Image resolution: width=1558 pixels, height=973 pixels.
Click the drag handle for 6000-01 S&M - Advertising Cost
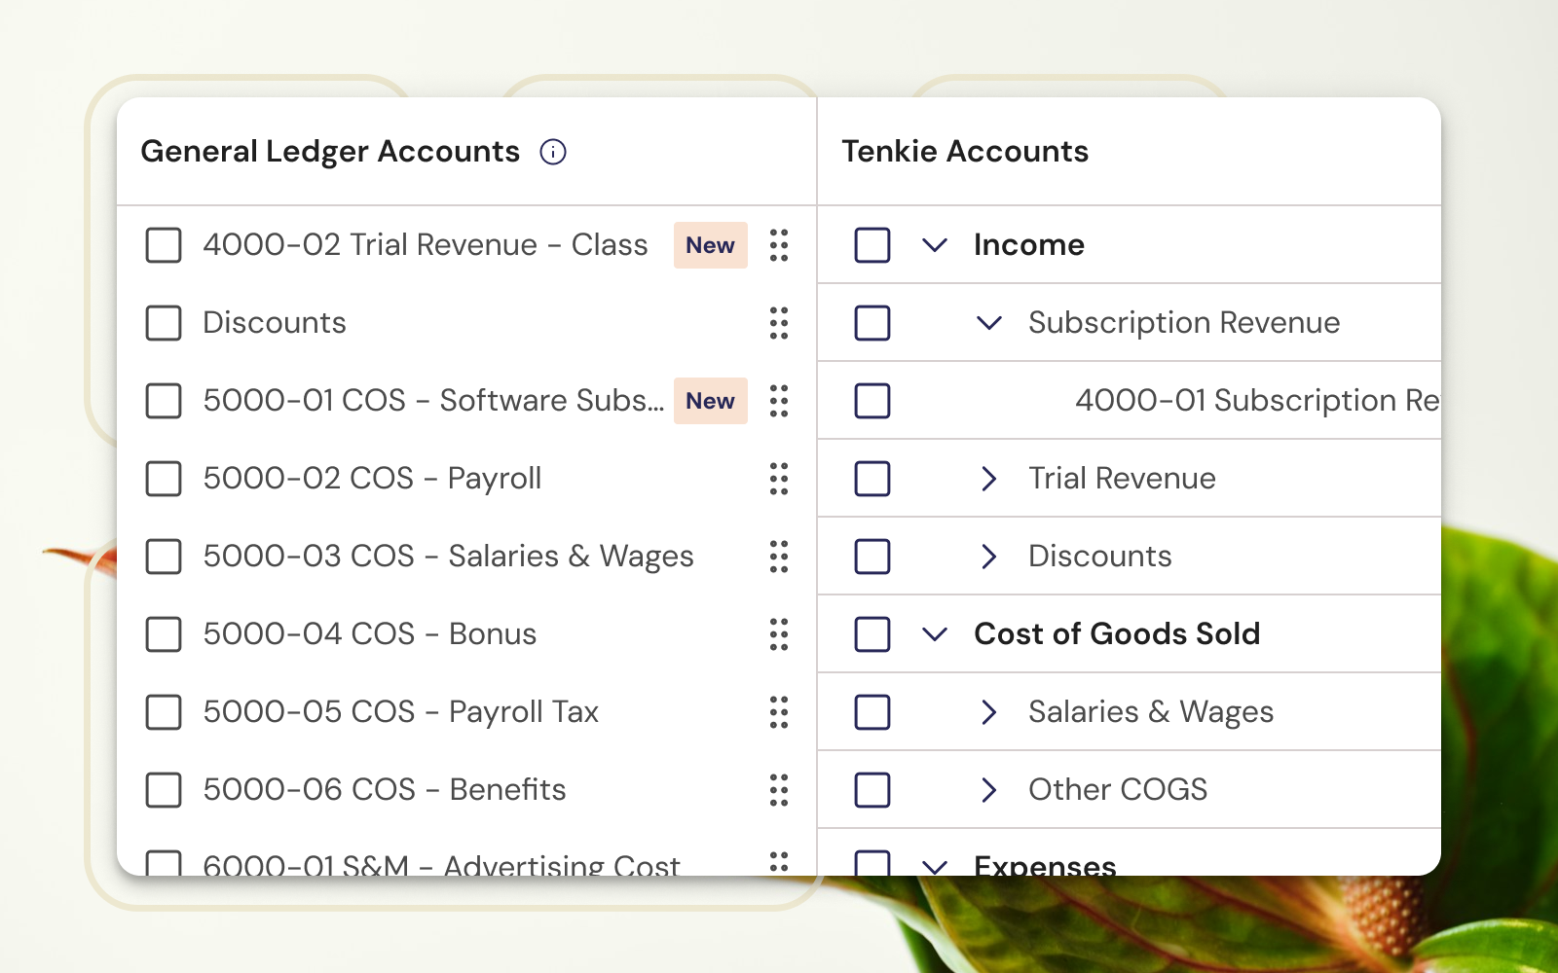tap(778, 863)
